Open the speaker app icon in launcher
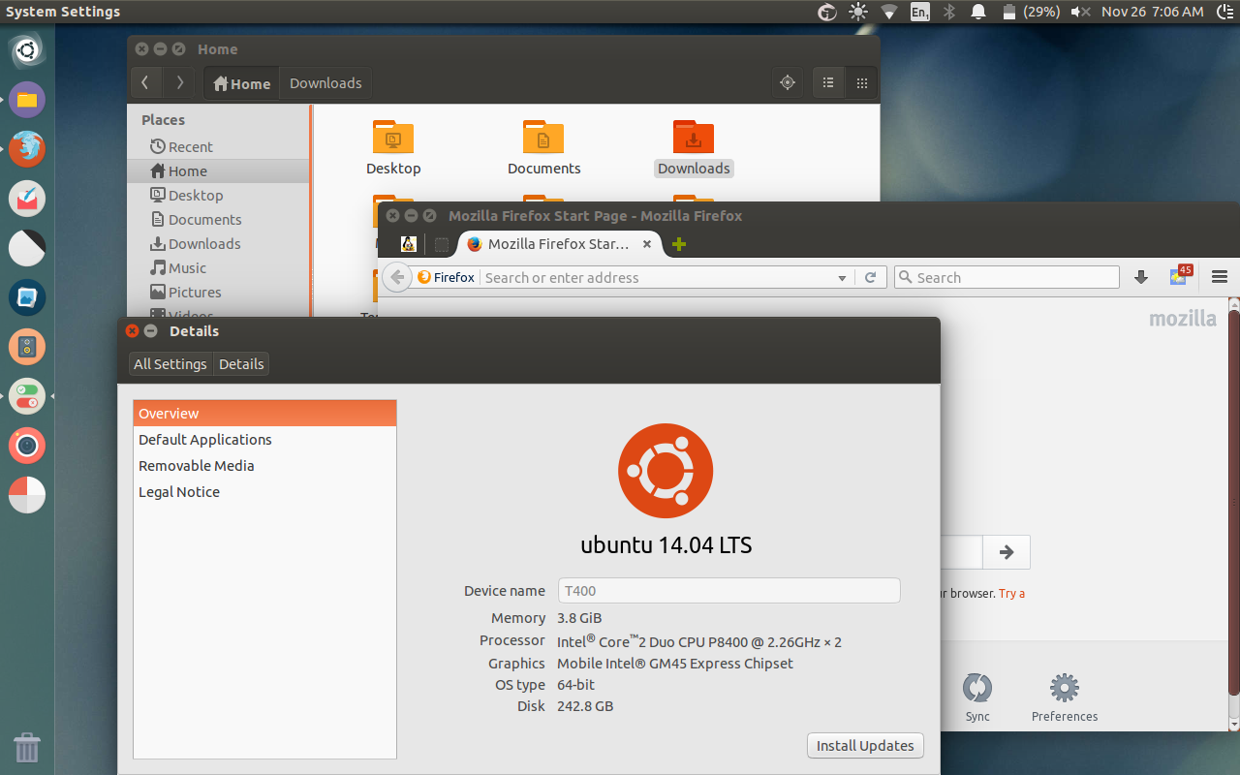Viewport: 1240px width, 775px height. click(x=27, y=347)
